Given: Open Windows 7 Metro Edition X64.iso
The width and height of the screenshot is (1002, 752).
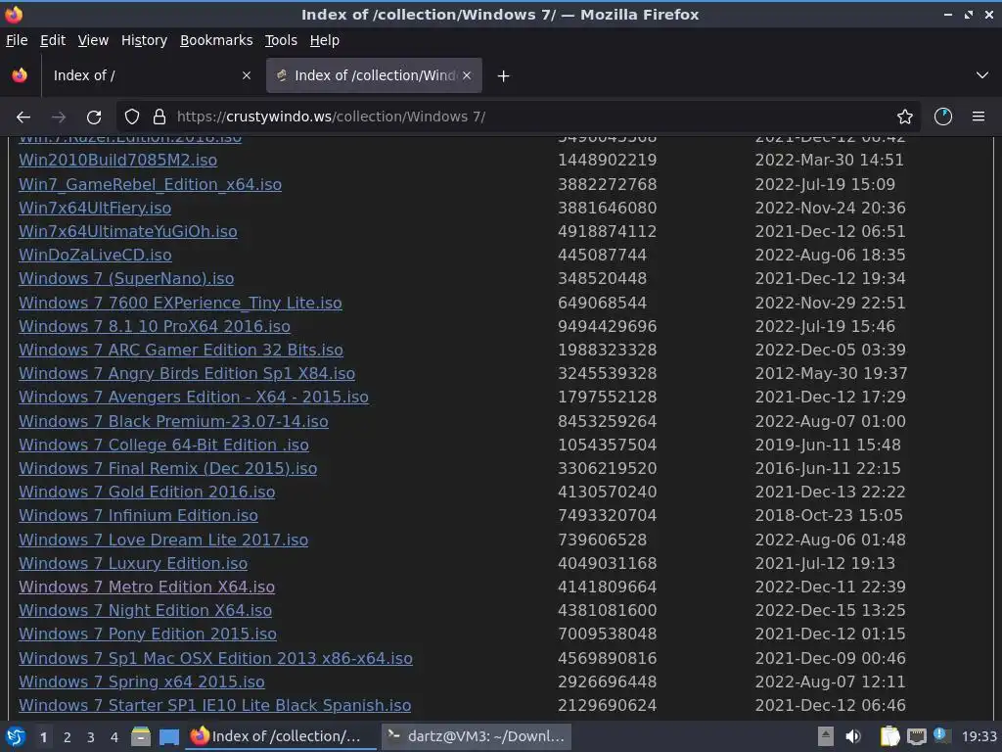Looking at the screenshot, I should [x=147, y=587].
